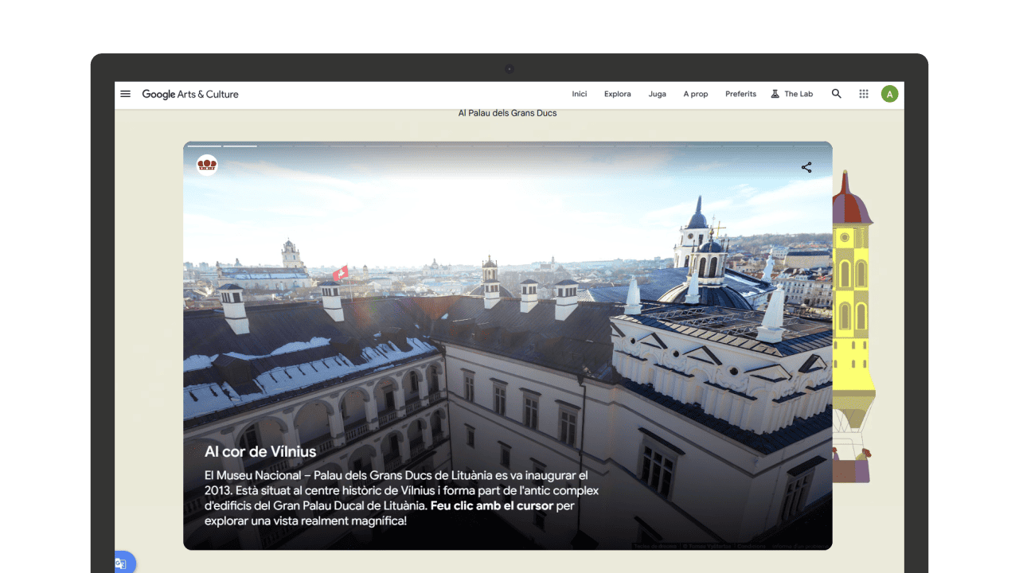Click The Lab flask icon
Screen dimensions: 1019x573
coord(774,93)
